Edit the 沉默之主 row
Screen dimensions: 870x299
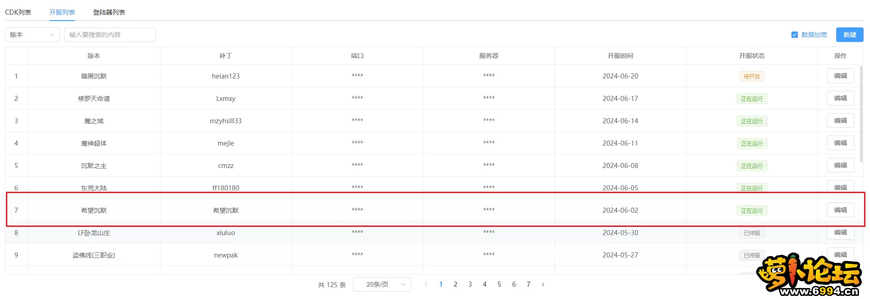840,165
